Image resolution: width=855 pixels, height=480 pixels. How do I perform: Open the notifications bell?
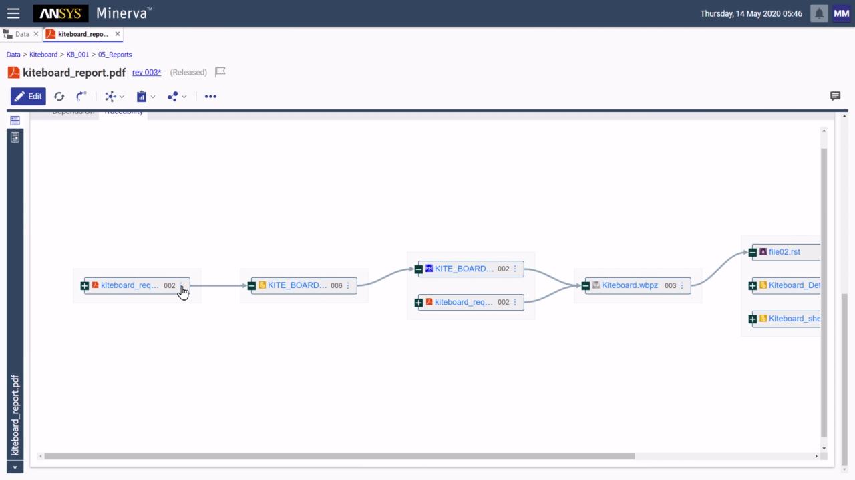(x=819, y=13)
